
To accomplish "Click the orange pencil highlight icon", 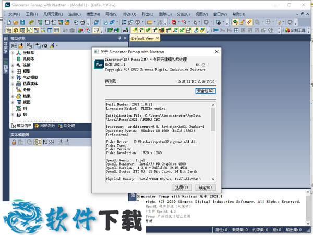I will [x=243, y=22].
